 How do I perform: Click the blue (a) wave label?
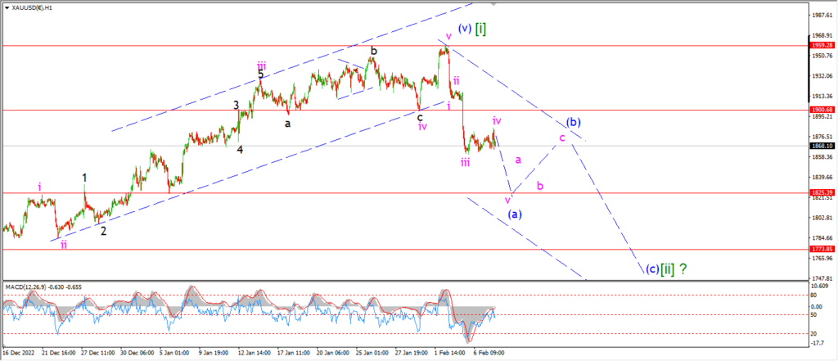point(514,214)
